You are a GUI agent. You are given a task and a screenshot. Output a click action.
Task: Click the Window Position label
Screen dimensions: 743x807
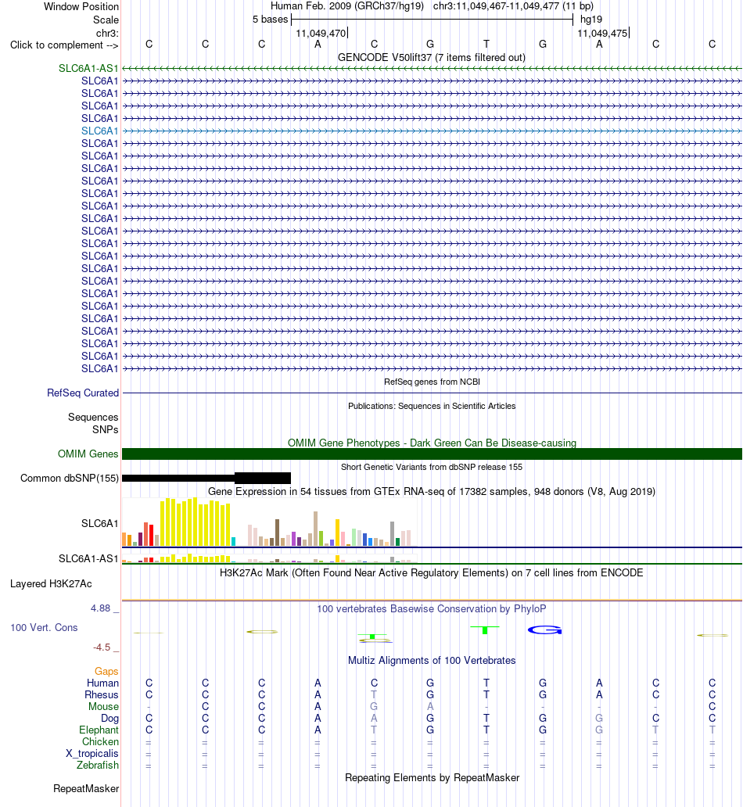(81, 7)
